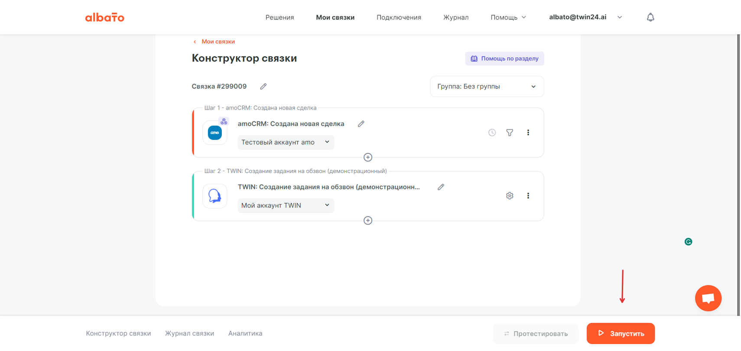Edit TWIN step title pencil icon

pyautogui.click(x=441, y=187)
